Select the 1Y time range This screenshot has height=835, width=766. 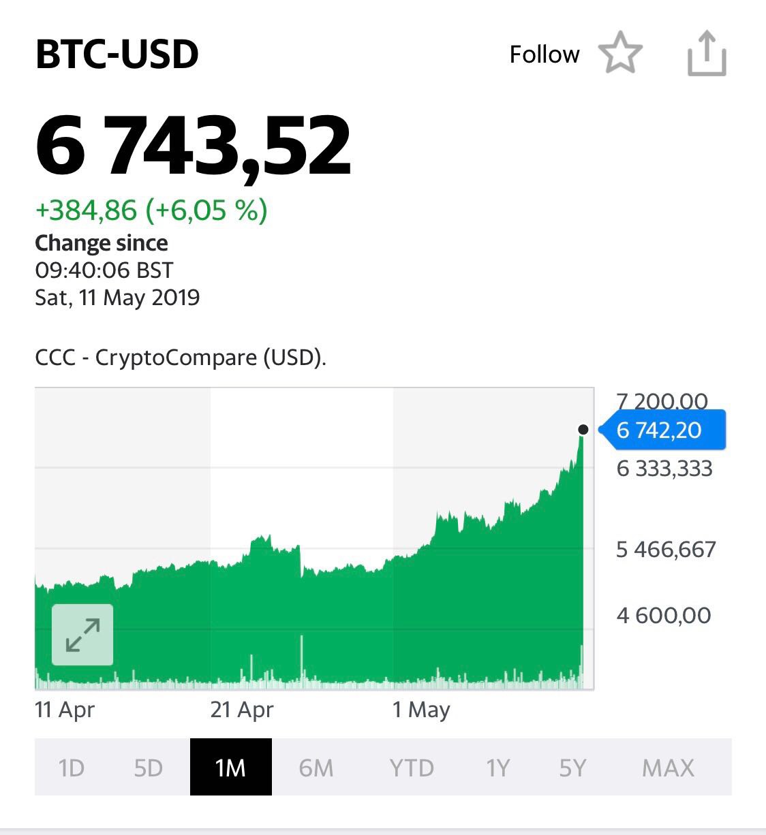(497, 768)
